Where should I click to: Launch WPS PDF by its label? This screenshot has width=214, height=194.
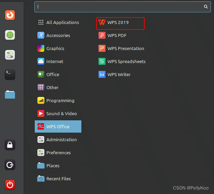[117, 36]
